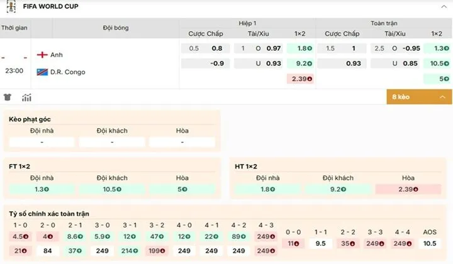Collapse the 8 kèo markets panel
The width and height of the screenshot is (453, 264).
(x=419, y=97)
